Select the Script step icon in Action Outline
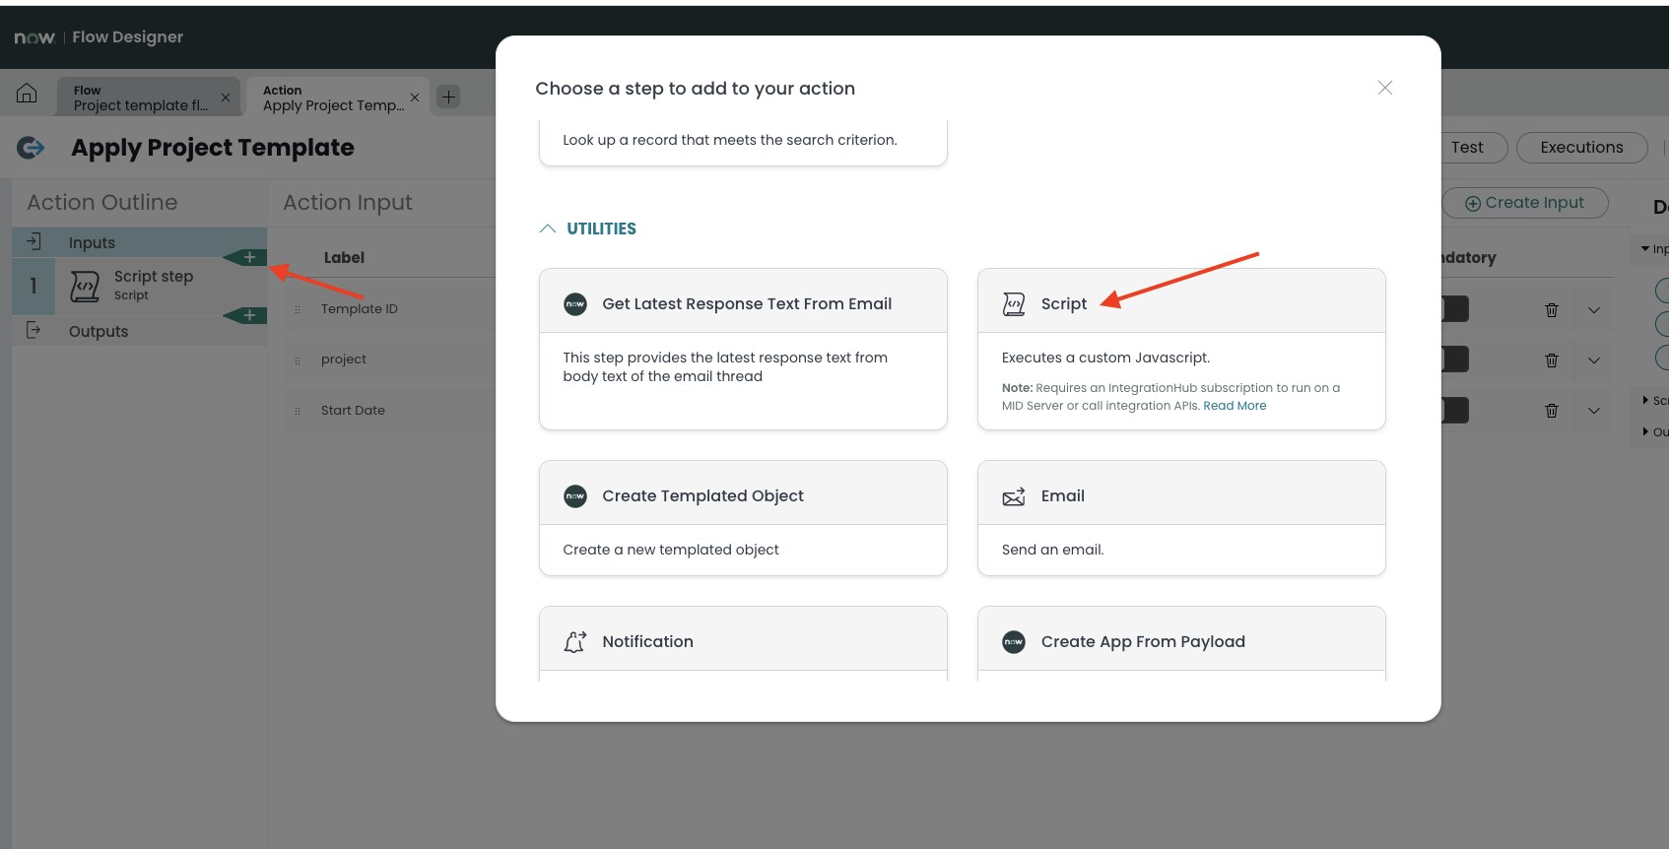The height and width of the screenshot is (849, 1669). (85, 286)
